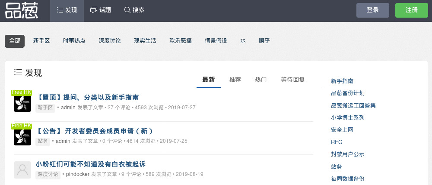Viewport: 432px width, 185px height.
Task: Click the 品葱 site logo
Action: [22, 10]
